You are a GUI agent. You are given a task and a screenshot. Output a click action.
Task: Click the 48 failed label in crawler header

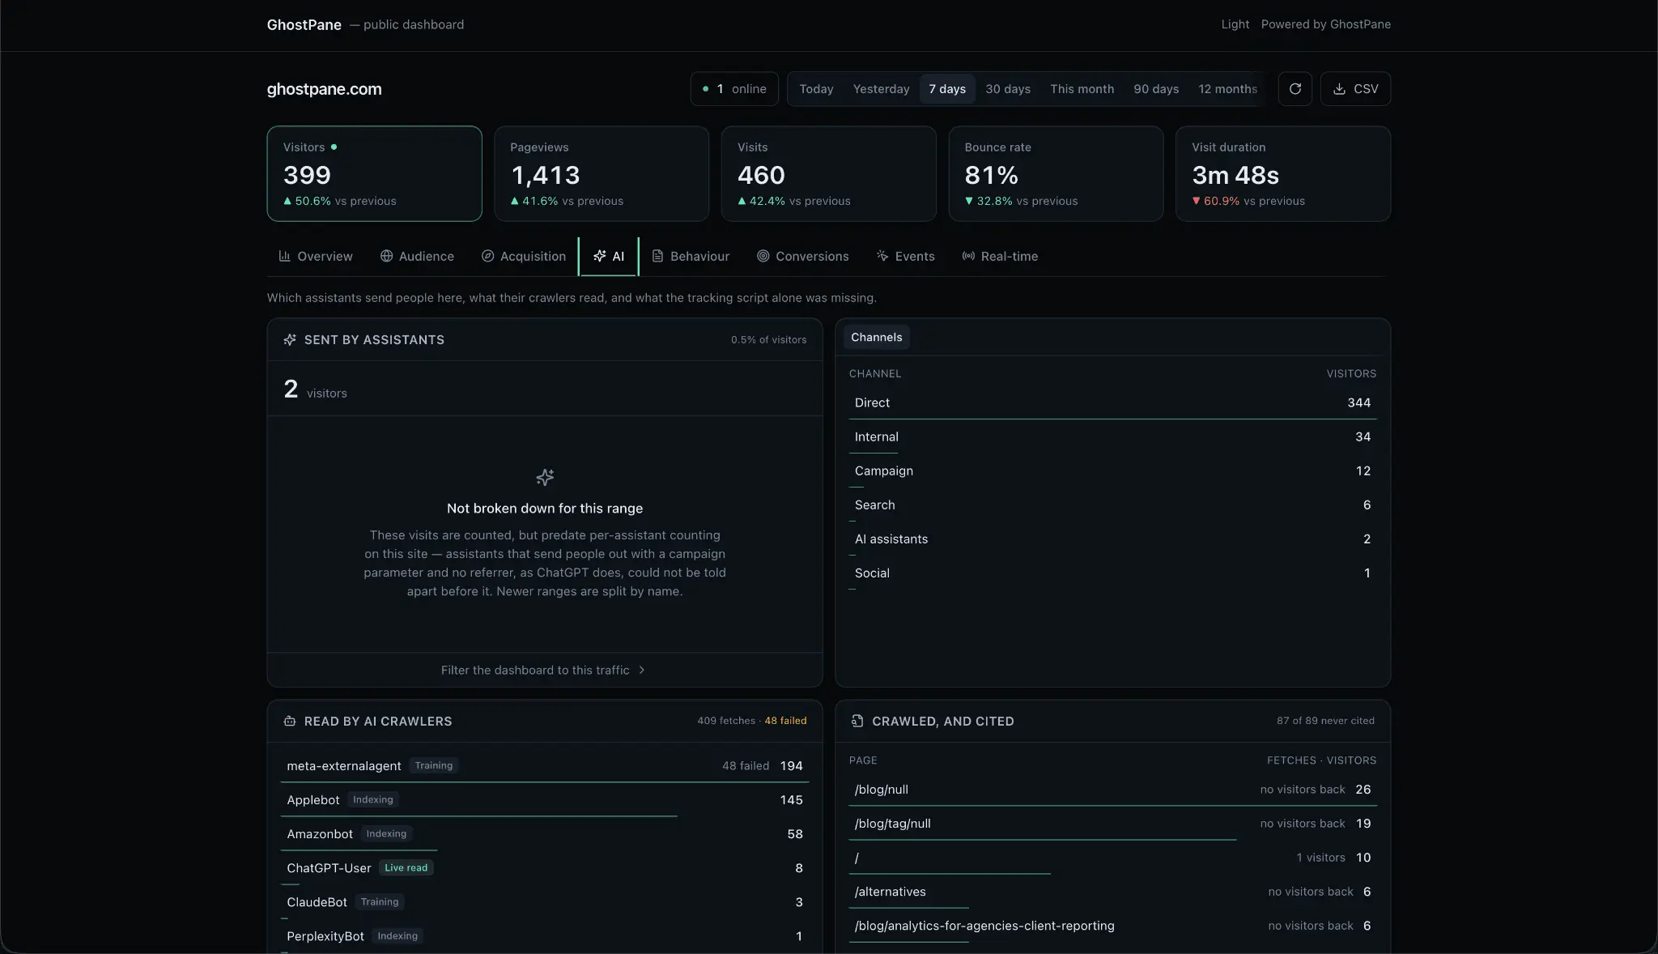[x=785, y=721]
